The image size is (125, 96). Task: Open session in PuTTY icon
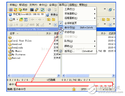coord(37,10)
